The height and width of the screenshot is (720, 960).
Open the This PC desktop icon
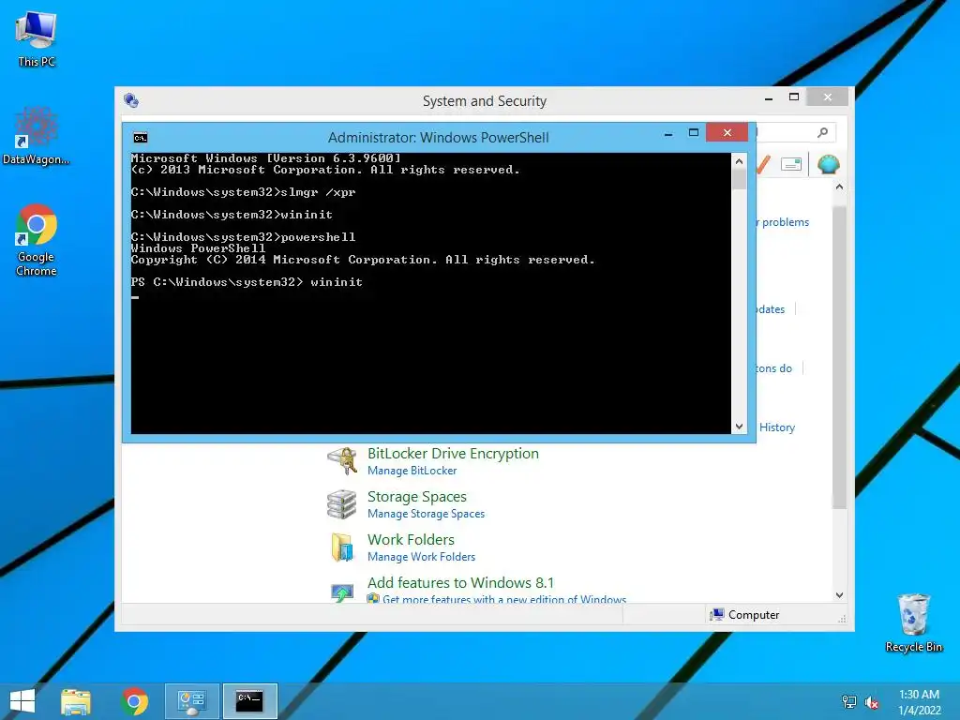tap(37, 38)
